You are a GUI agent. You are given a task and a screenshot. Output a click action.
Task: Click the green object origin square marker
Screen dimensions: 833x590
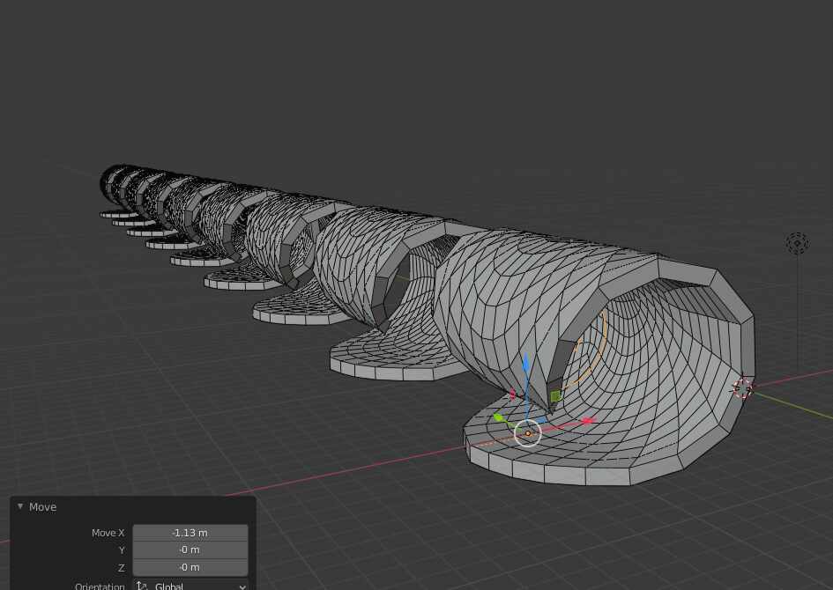tap(555, 395)
